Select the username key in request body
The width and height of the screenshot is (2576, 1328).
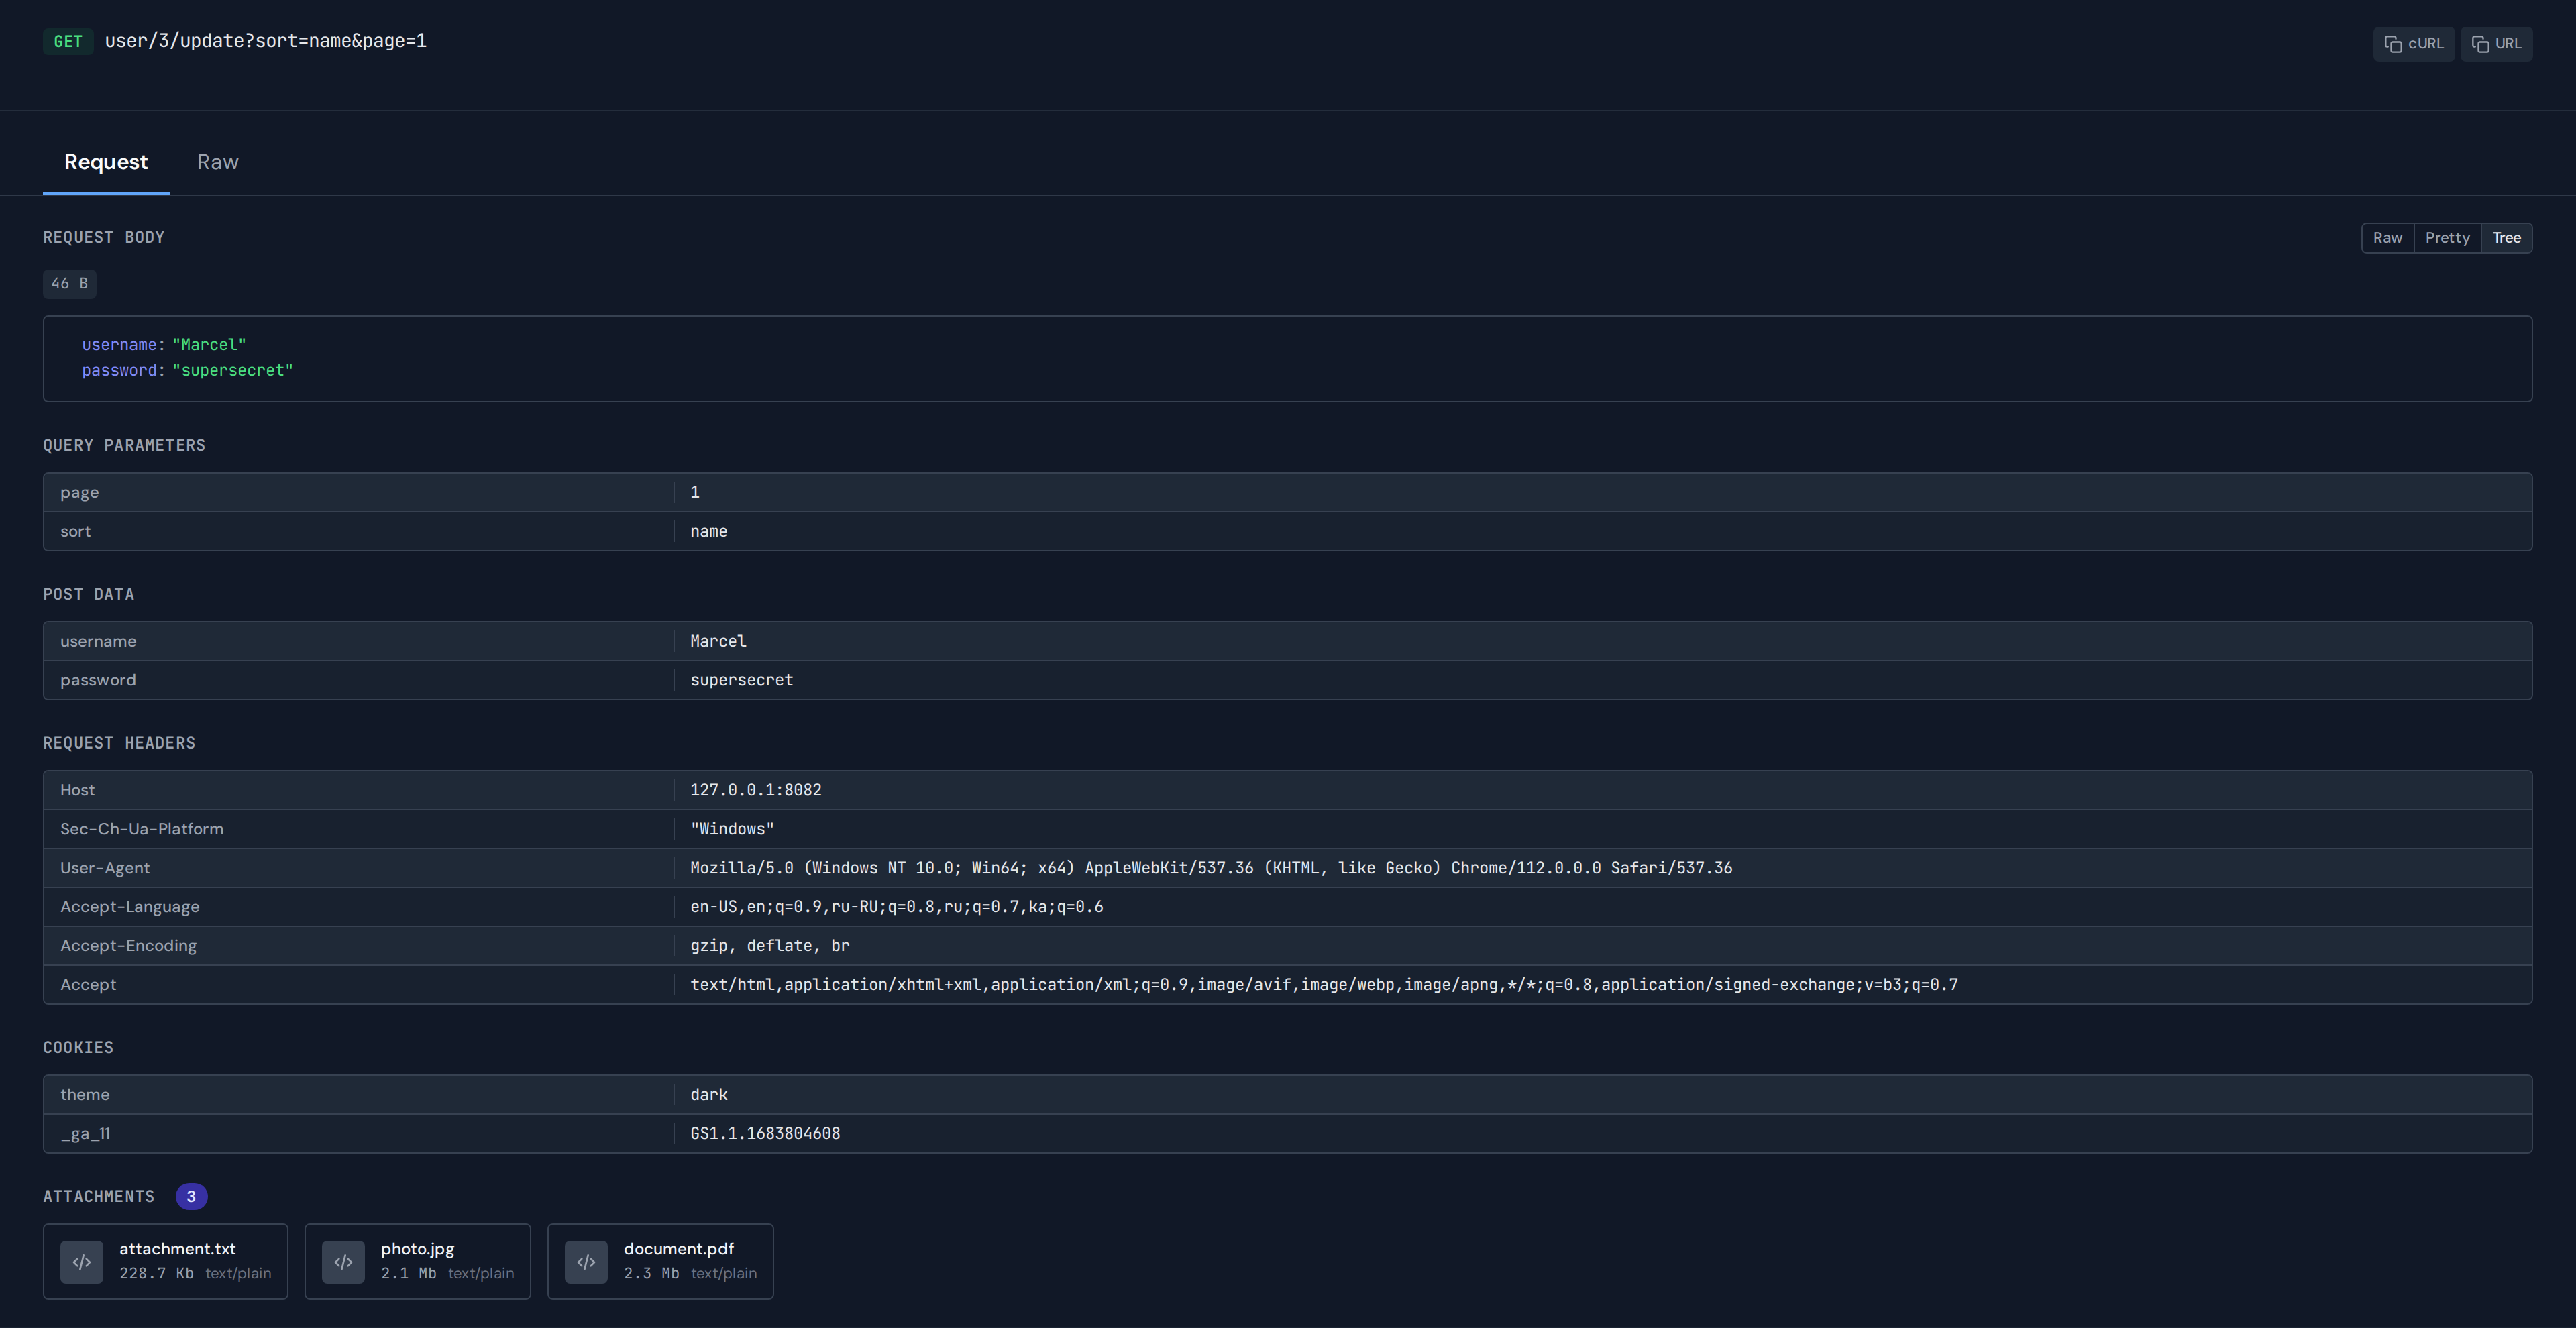pyautogui.click(x=119, y=345)
